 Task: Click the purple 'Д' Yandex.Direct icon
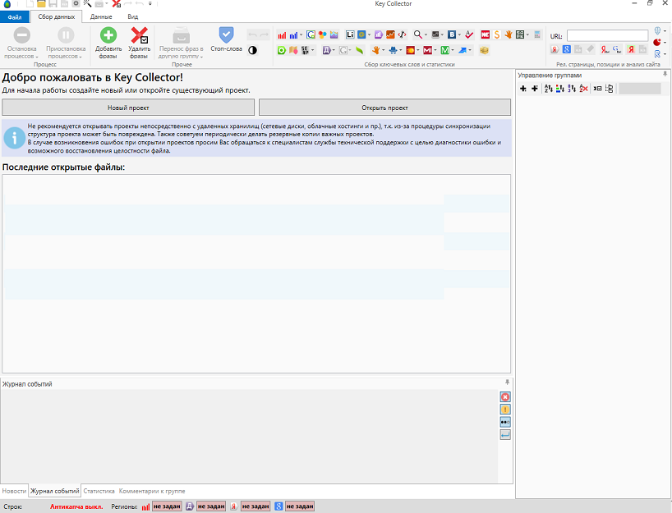click(327, 51)
